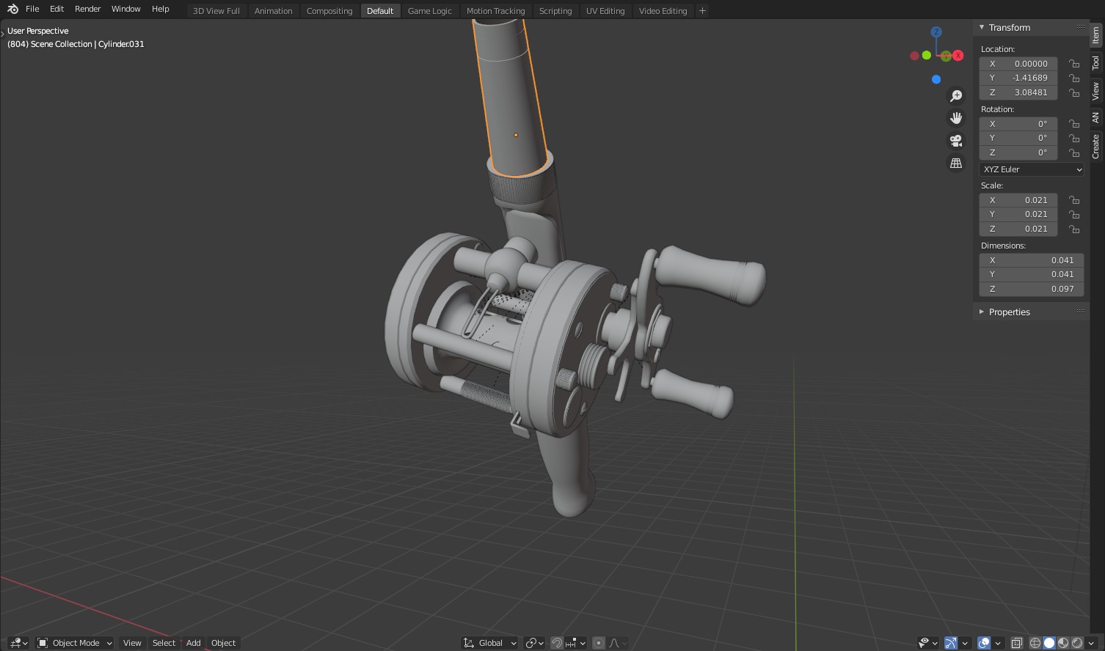
Task: Toggle X-ray display button
Action: click(x=1016, y=643)
